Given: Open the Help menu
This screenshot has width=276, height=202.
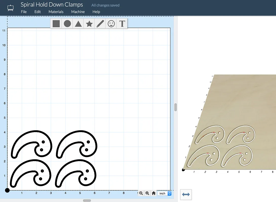Looking at the screenshot, I should point(96,12).
